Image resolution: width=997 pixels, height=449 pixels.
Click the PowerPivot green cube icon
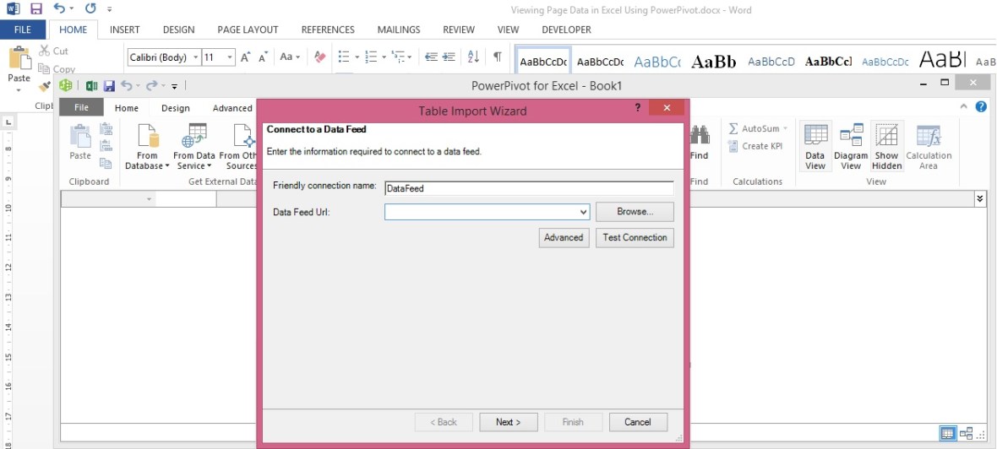(x=66, y=85)
